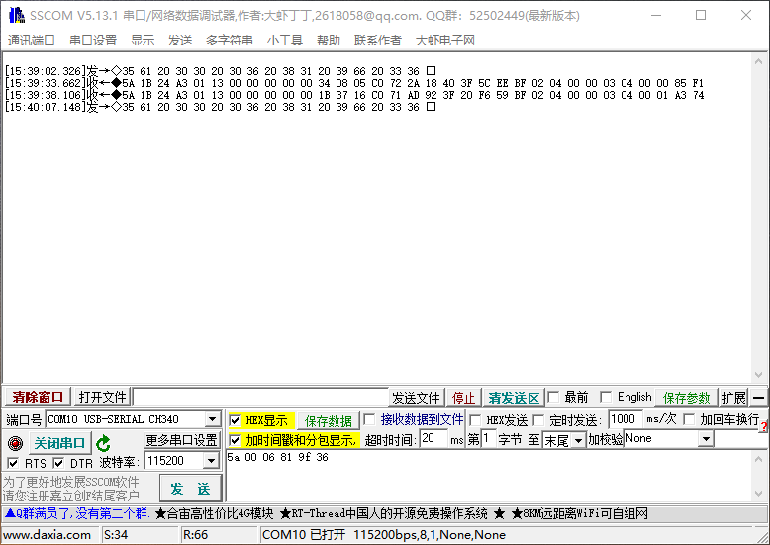770x545 pixels.
Task: Toggle the RTS checkbox
Action: pos(13,463)
